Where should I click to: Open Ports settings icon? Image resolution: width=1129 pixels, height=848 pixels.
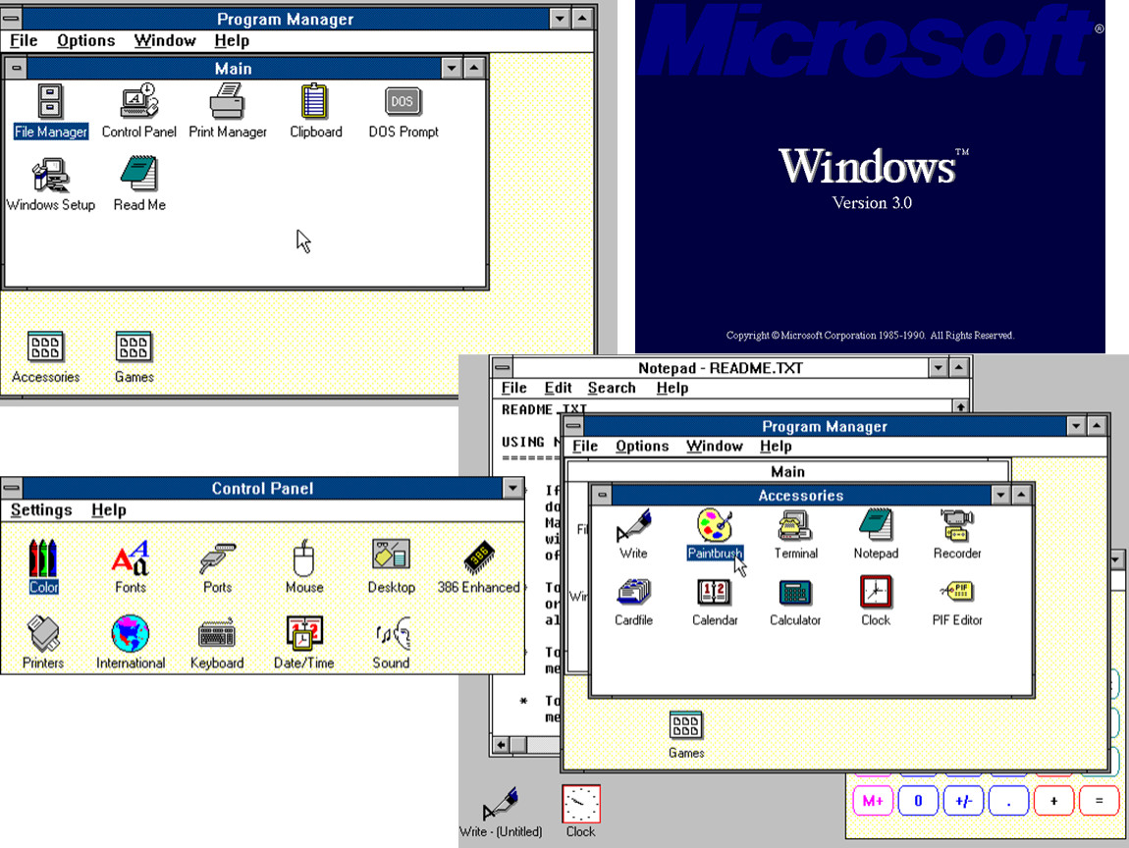[x=217, y=568]
